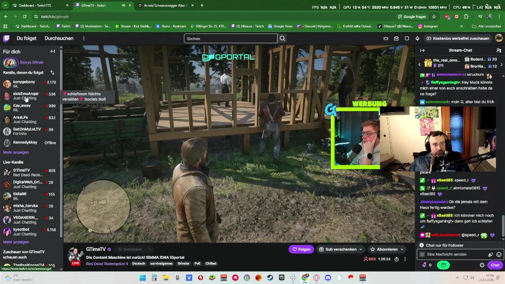Mute the GTimeTV tab audio icon
505x284 pixels.
pyautogui.click(x=123, y=6)
